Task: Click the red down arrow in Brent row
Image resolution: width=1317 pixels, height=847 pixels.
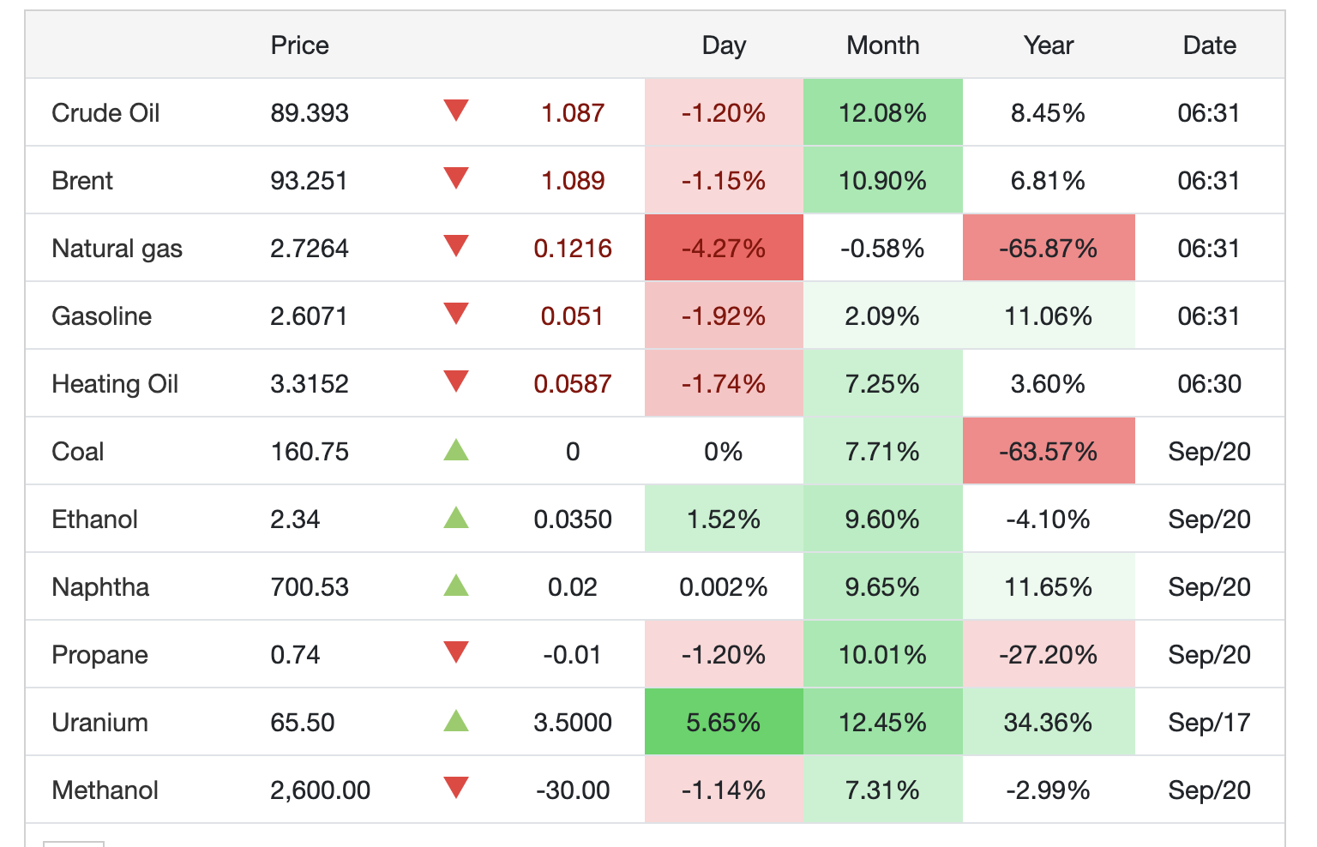Action: click(456, 178)
